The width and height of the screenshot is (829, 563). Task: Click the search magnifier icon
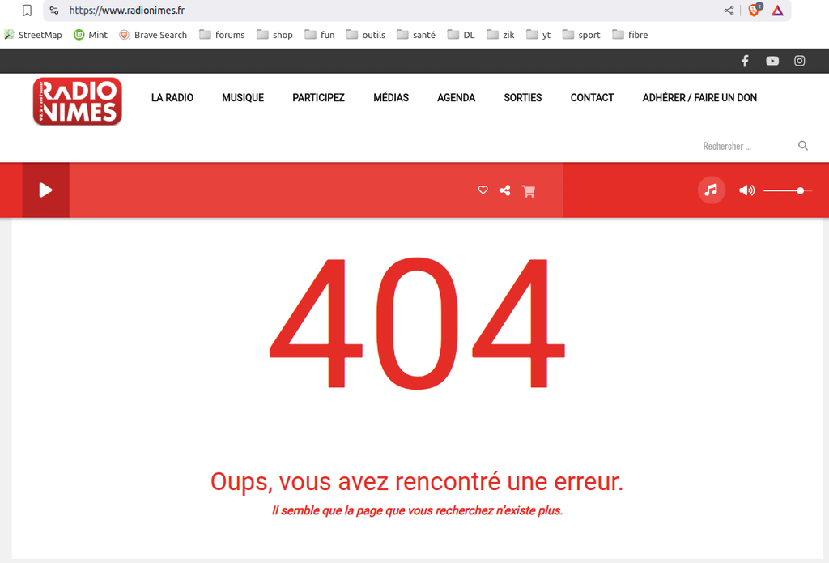(803, 146)
